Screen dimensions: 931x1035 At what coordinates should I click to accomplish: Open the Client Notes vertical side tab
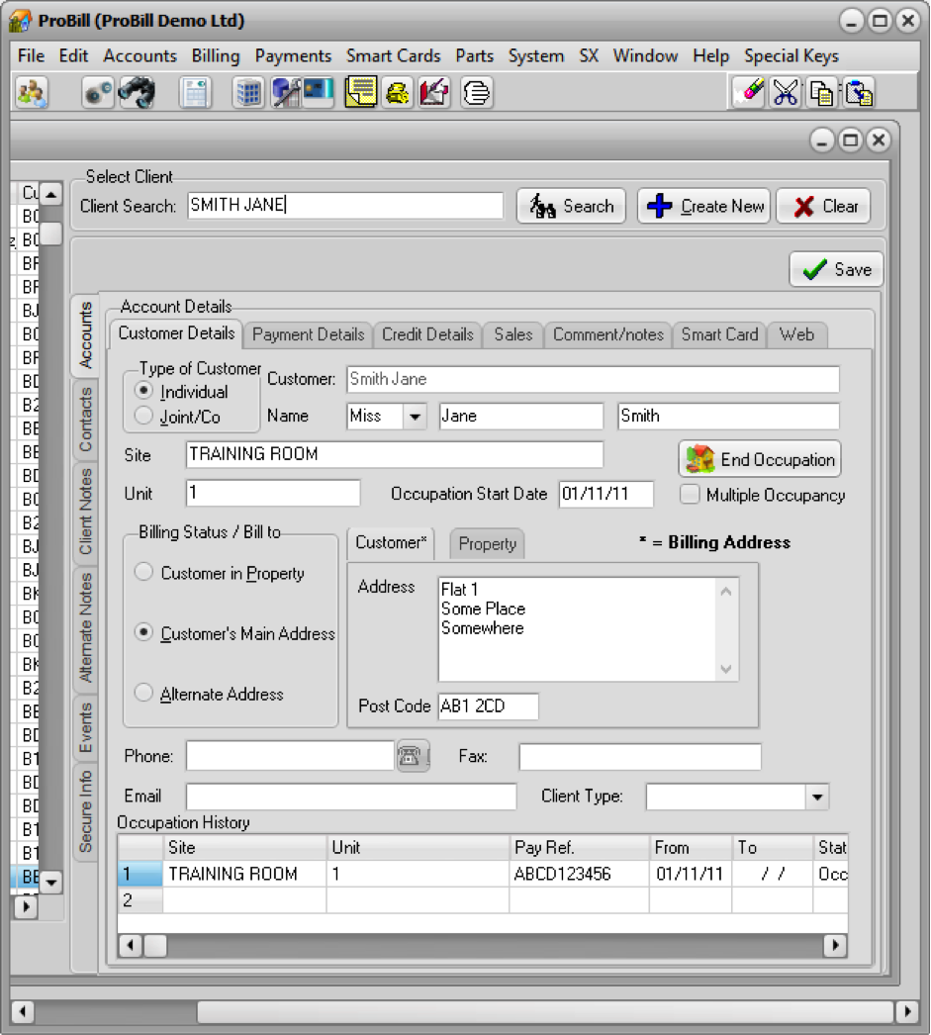click(x=85, y=512)
